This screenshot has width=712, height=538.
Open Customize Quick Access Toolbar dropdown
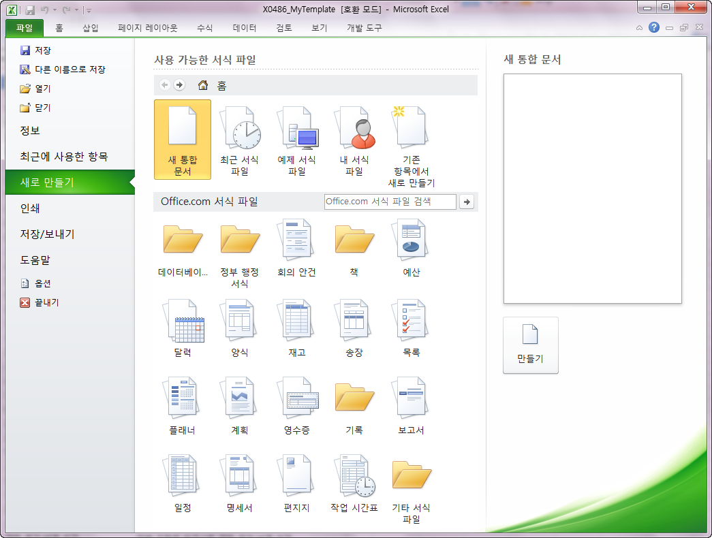tap(89, 10)
